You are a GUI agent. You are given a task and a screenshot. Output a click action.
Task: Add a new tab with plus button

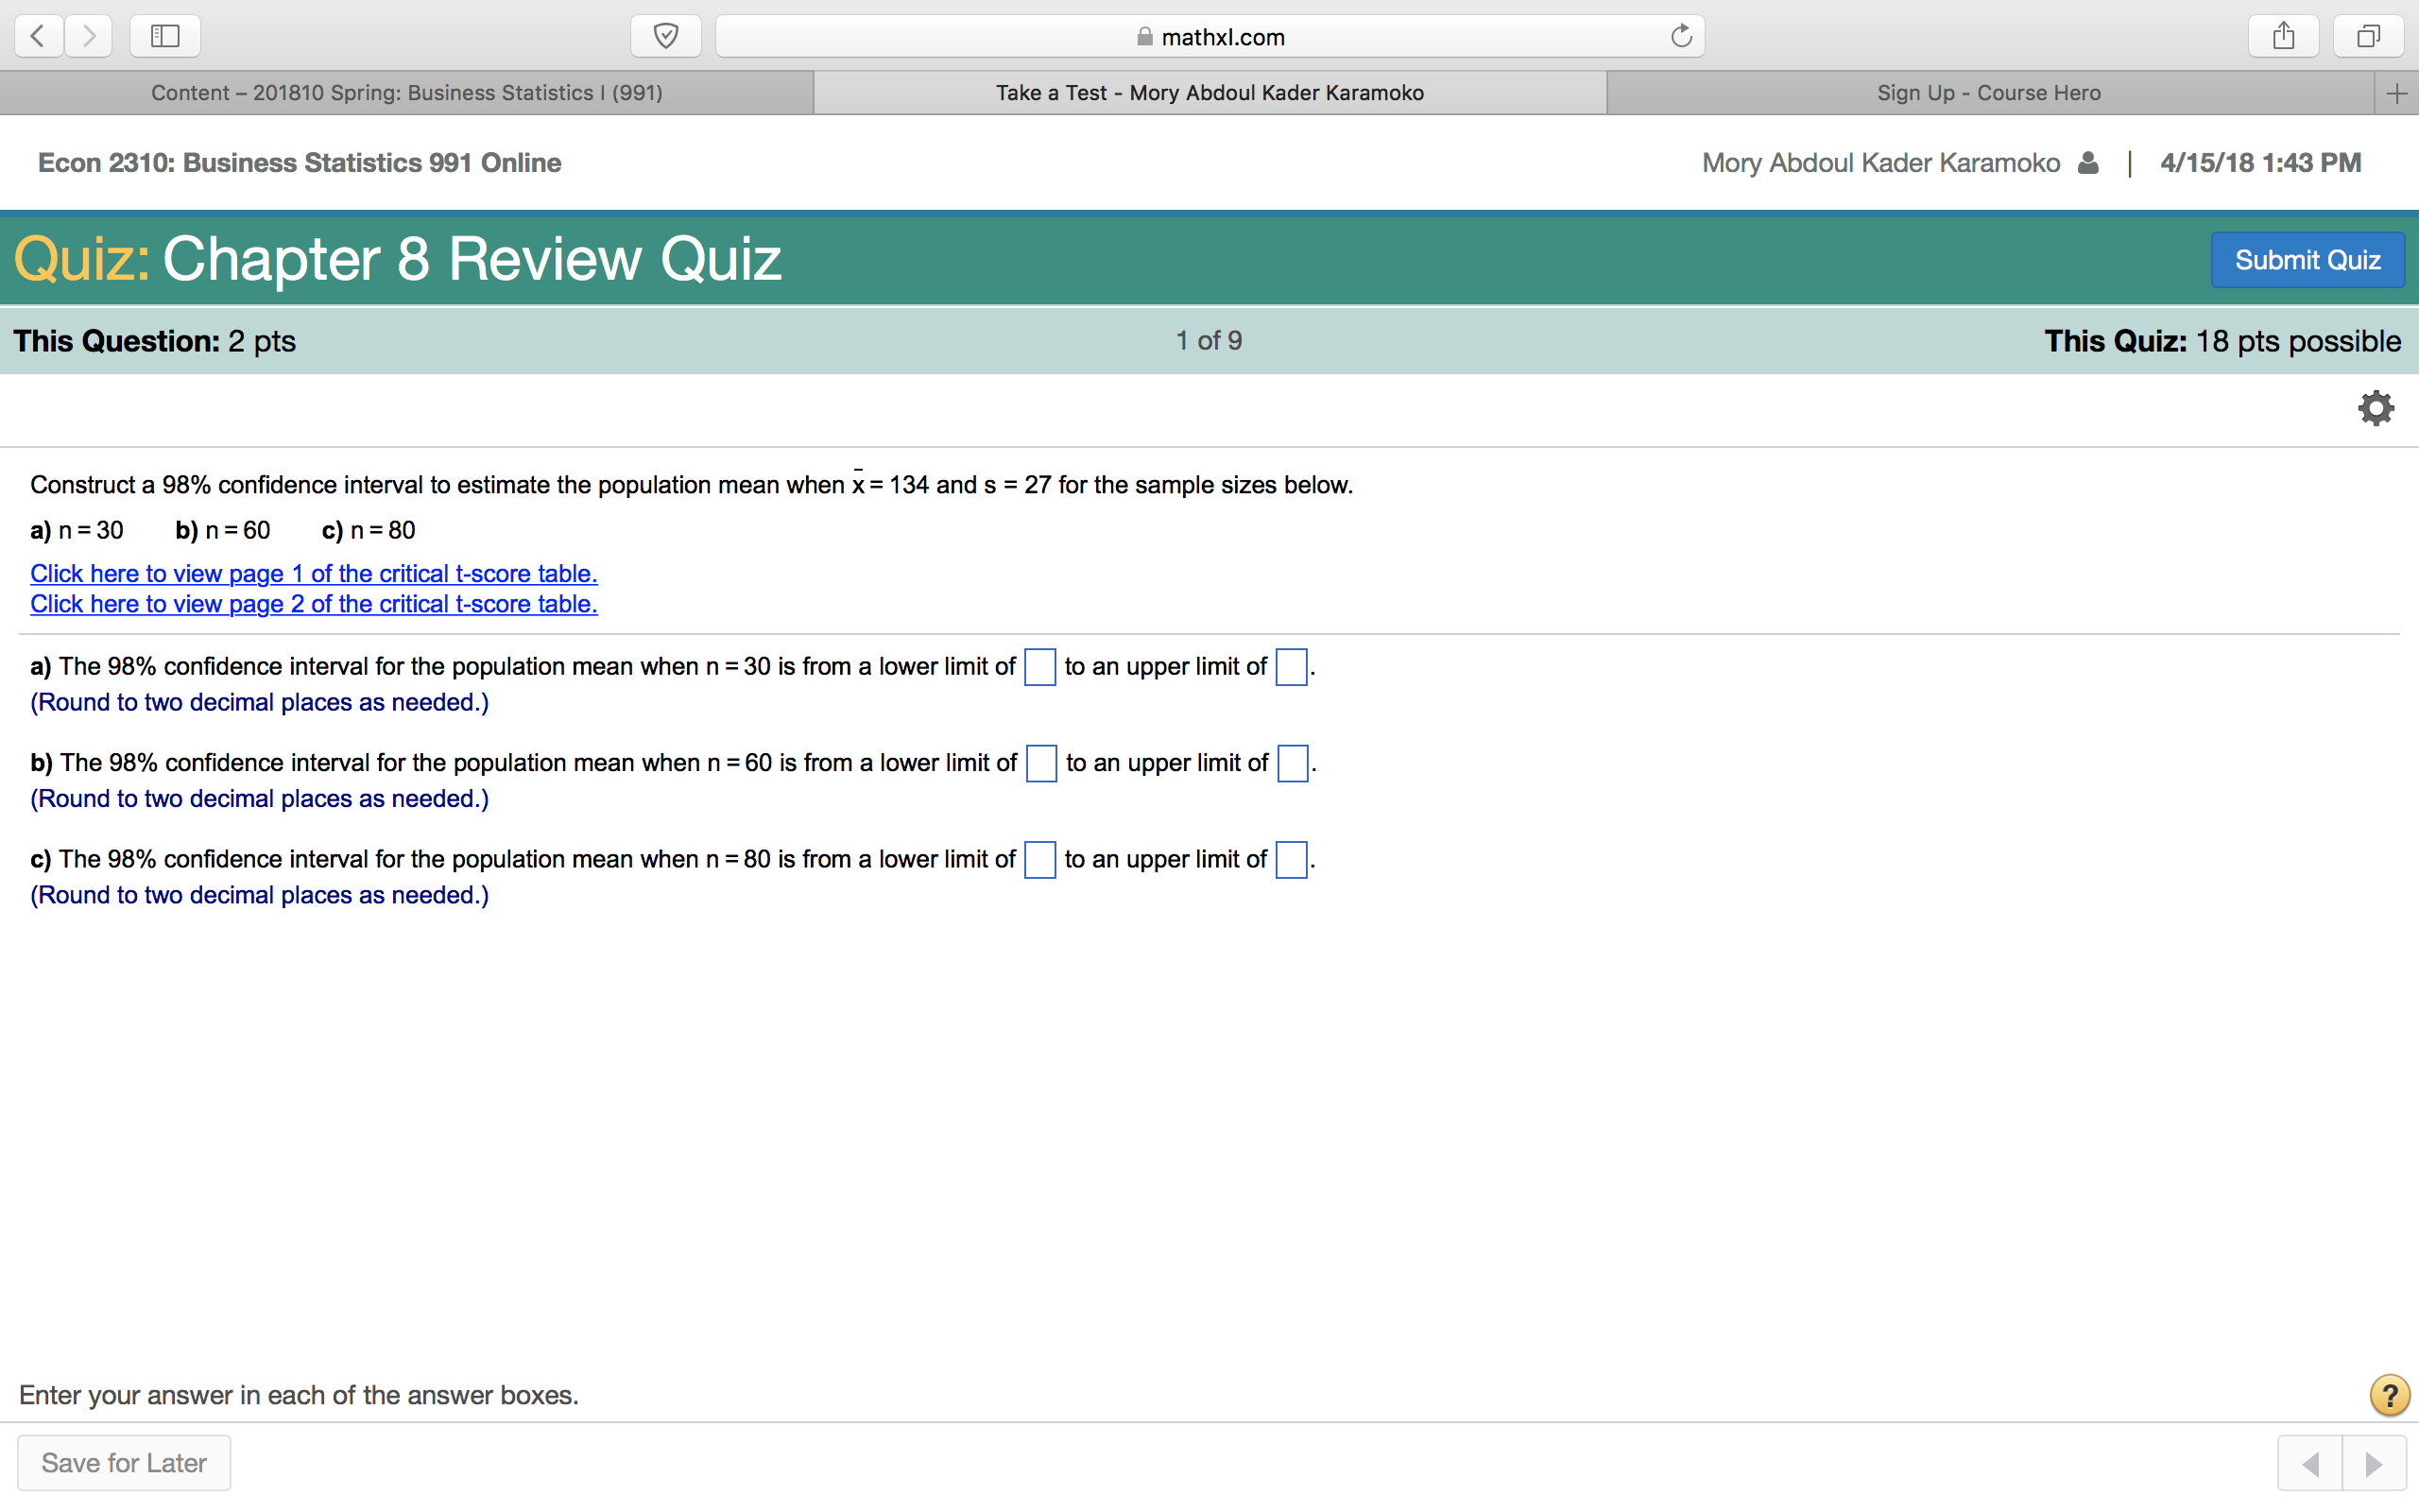coord(2396,93)
